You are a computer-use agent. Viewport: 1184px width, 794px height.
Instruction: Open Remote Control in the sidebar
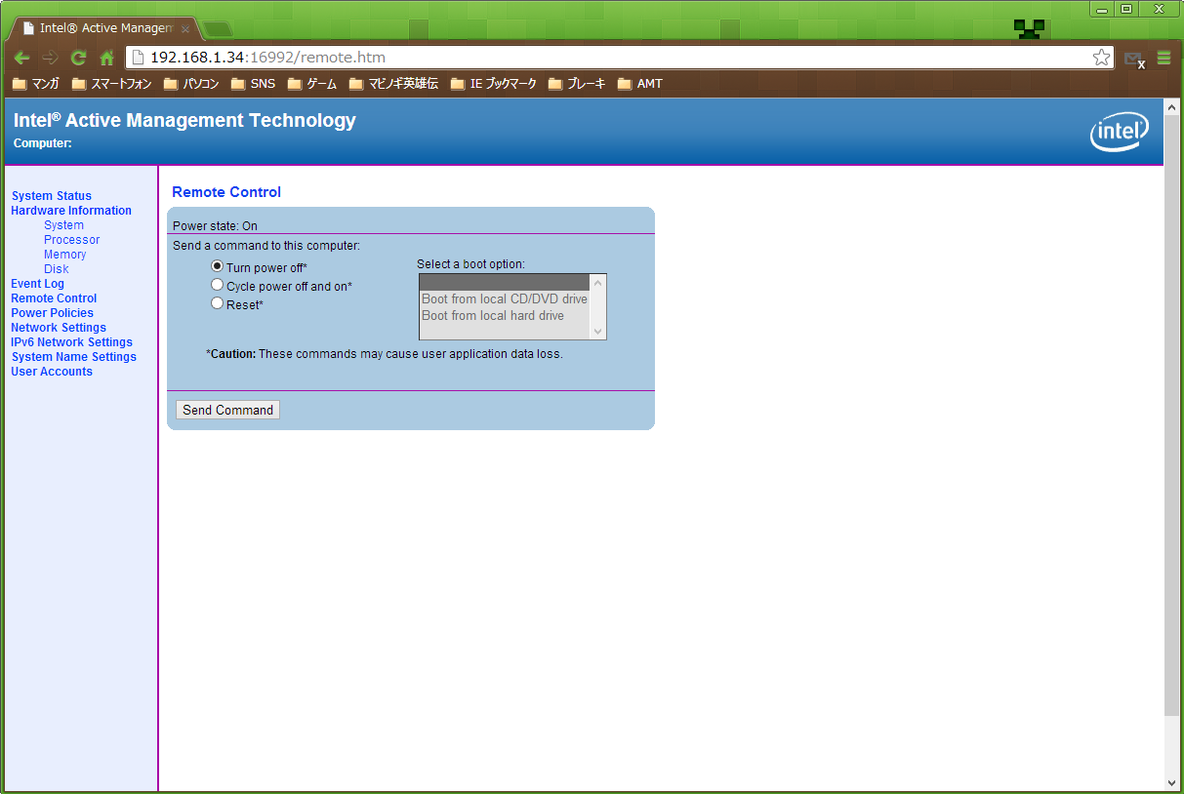[x=54, y=298]
